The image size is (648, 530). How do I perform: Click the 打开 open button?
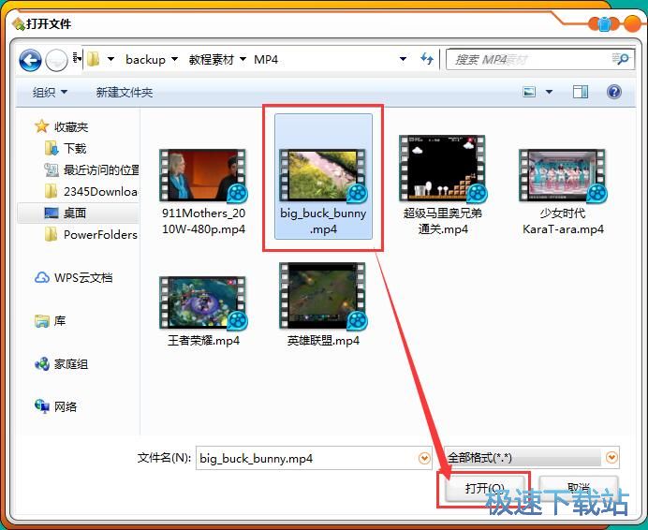pyautogui.click(x=484, y=488)
